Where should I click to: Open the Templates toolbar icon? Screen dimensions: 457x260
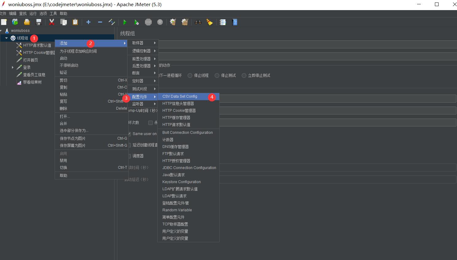(15, 22)
